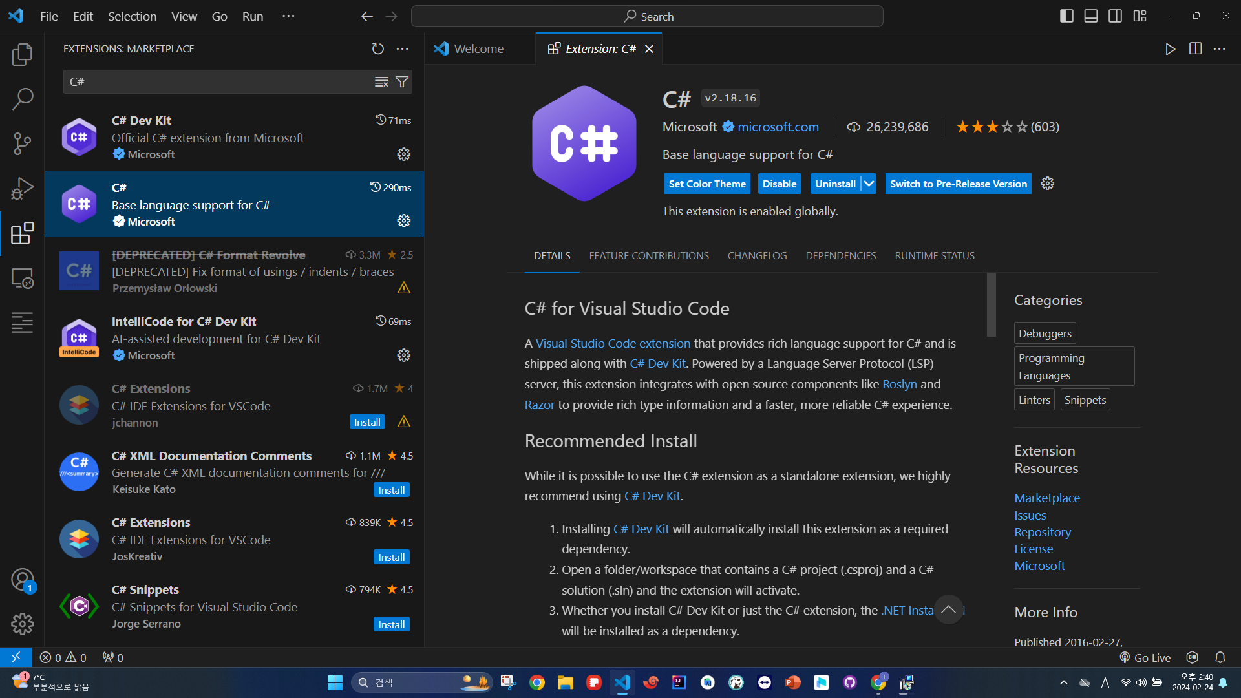Open the Explorer view in activity bar

22,54
